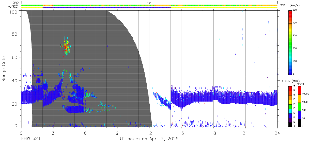The width and height of the screenshot is (312, 144).
Task: Click the 9 tick on UT hours axis
Action: point(117,133)
